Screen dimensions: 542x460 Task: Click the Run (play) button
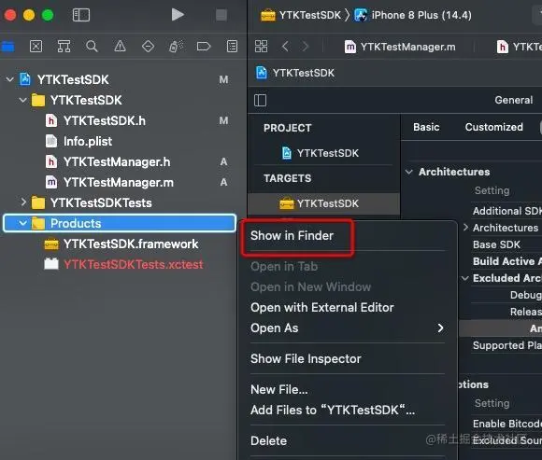[178, 15]
